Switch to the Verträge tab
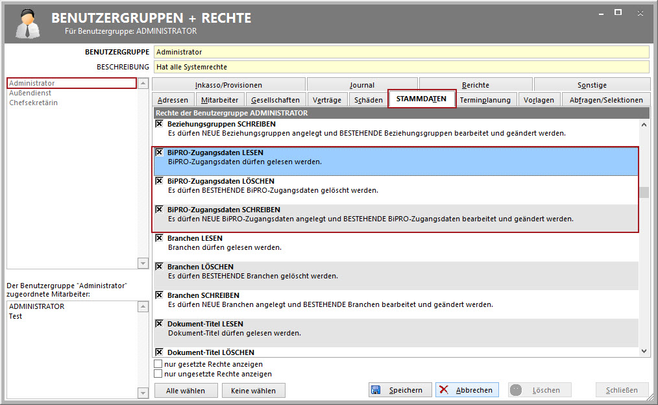Viewport: 658px width, 405px height. 326,100
